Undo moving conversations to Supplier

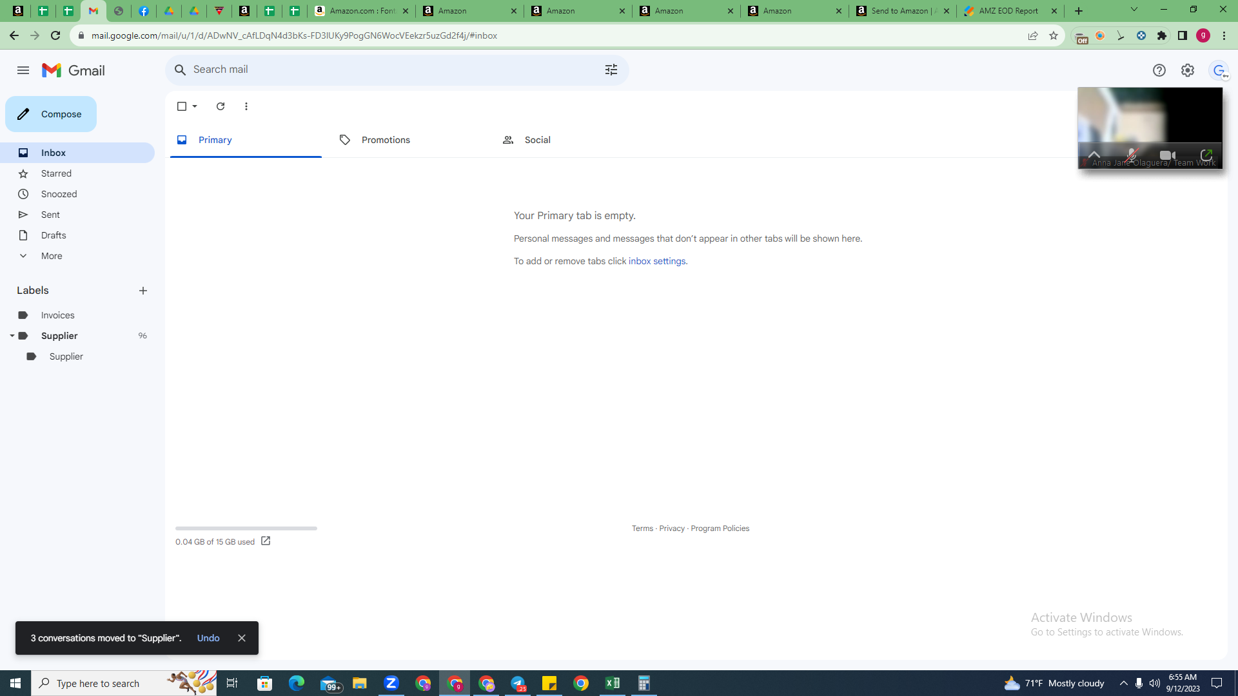[x=208, y=638]
